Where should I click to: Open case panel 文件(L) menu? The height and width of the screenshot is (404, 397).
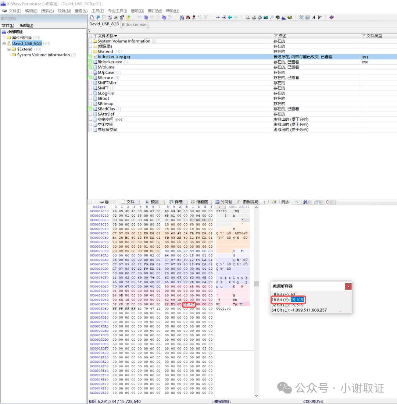pos(8,25)
